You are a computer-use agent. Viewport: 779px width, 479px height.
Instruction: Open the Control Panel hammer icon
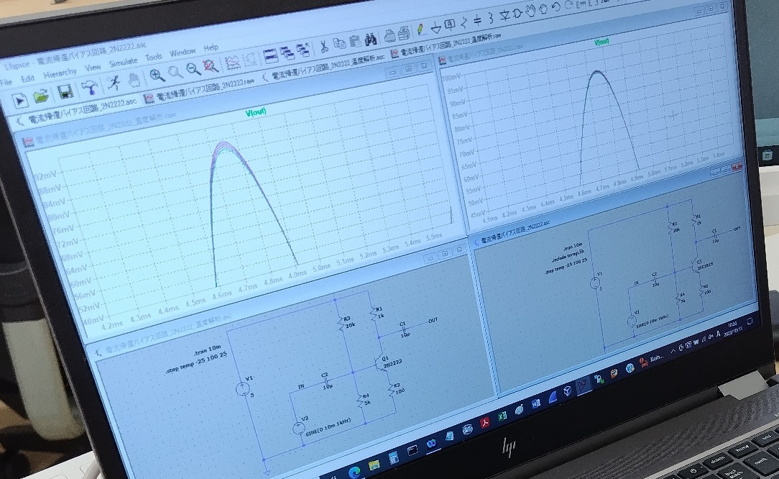coord(89,88)
